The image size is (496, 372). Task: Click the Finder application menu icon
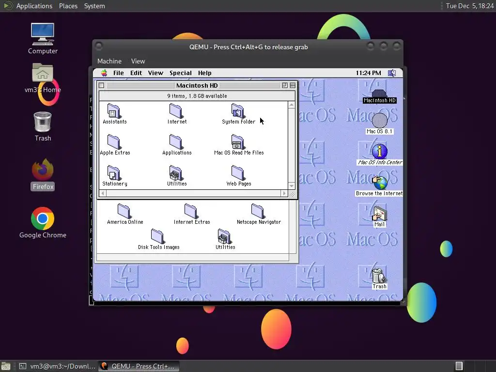point(392,73)
